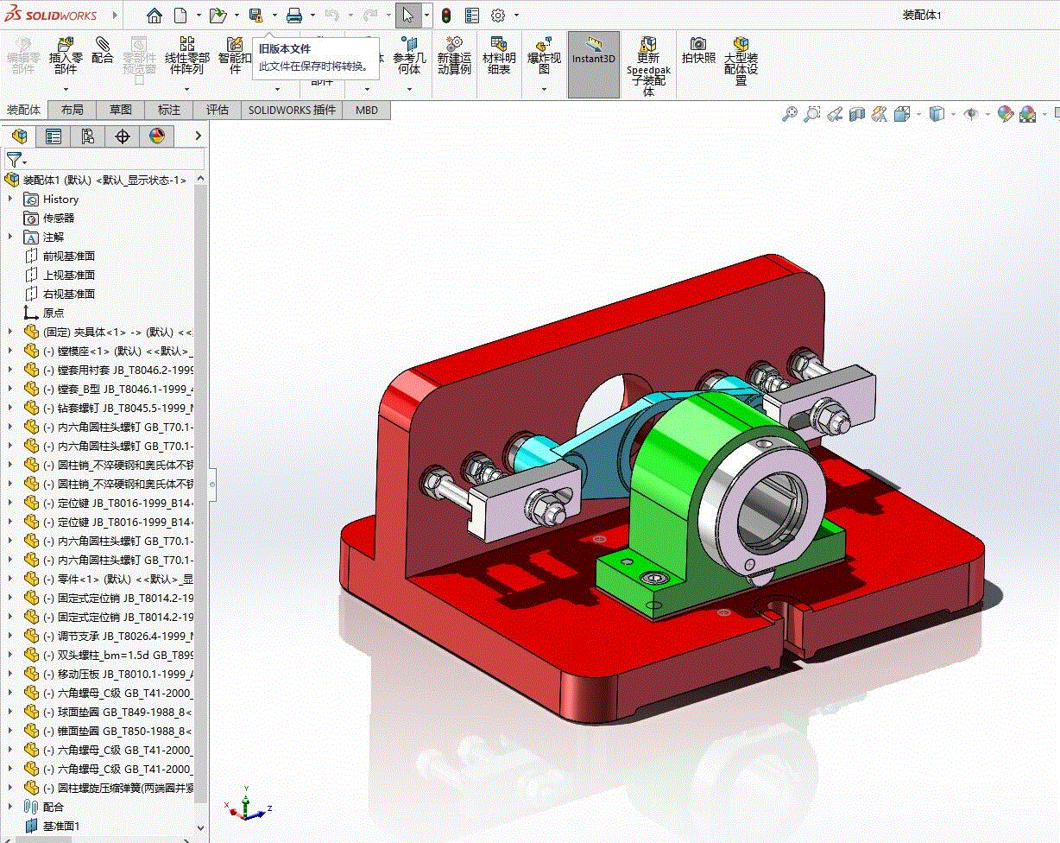Open Edit Appearance color sphere
The width and height of the screenshot is (1060, 843).
[1005, 114]
